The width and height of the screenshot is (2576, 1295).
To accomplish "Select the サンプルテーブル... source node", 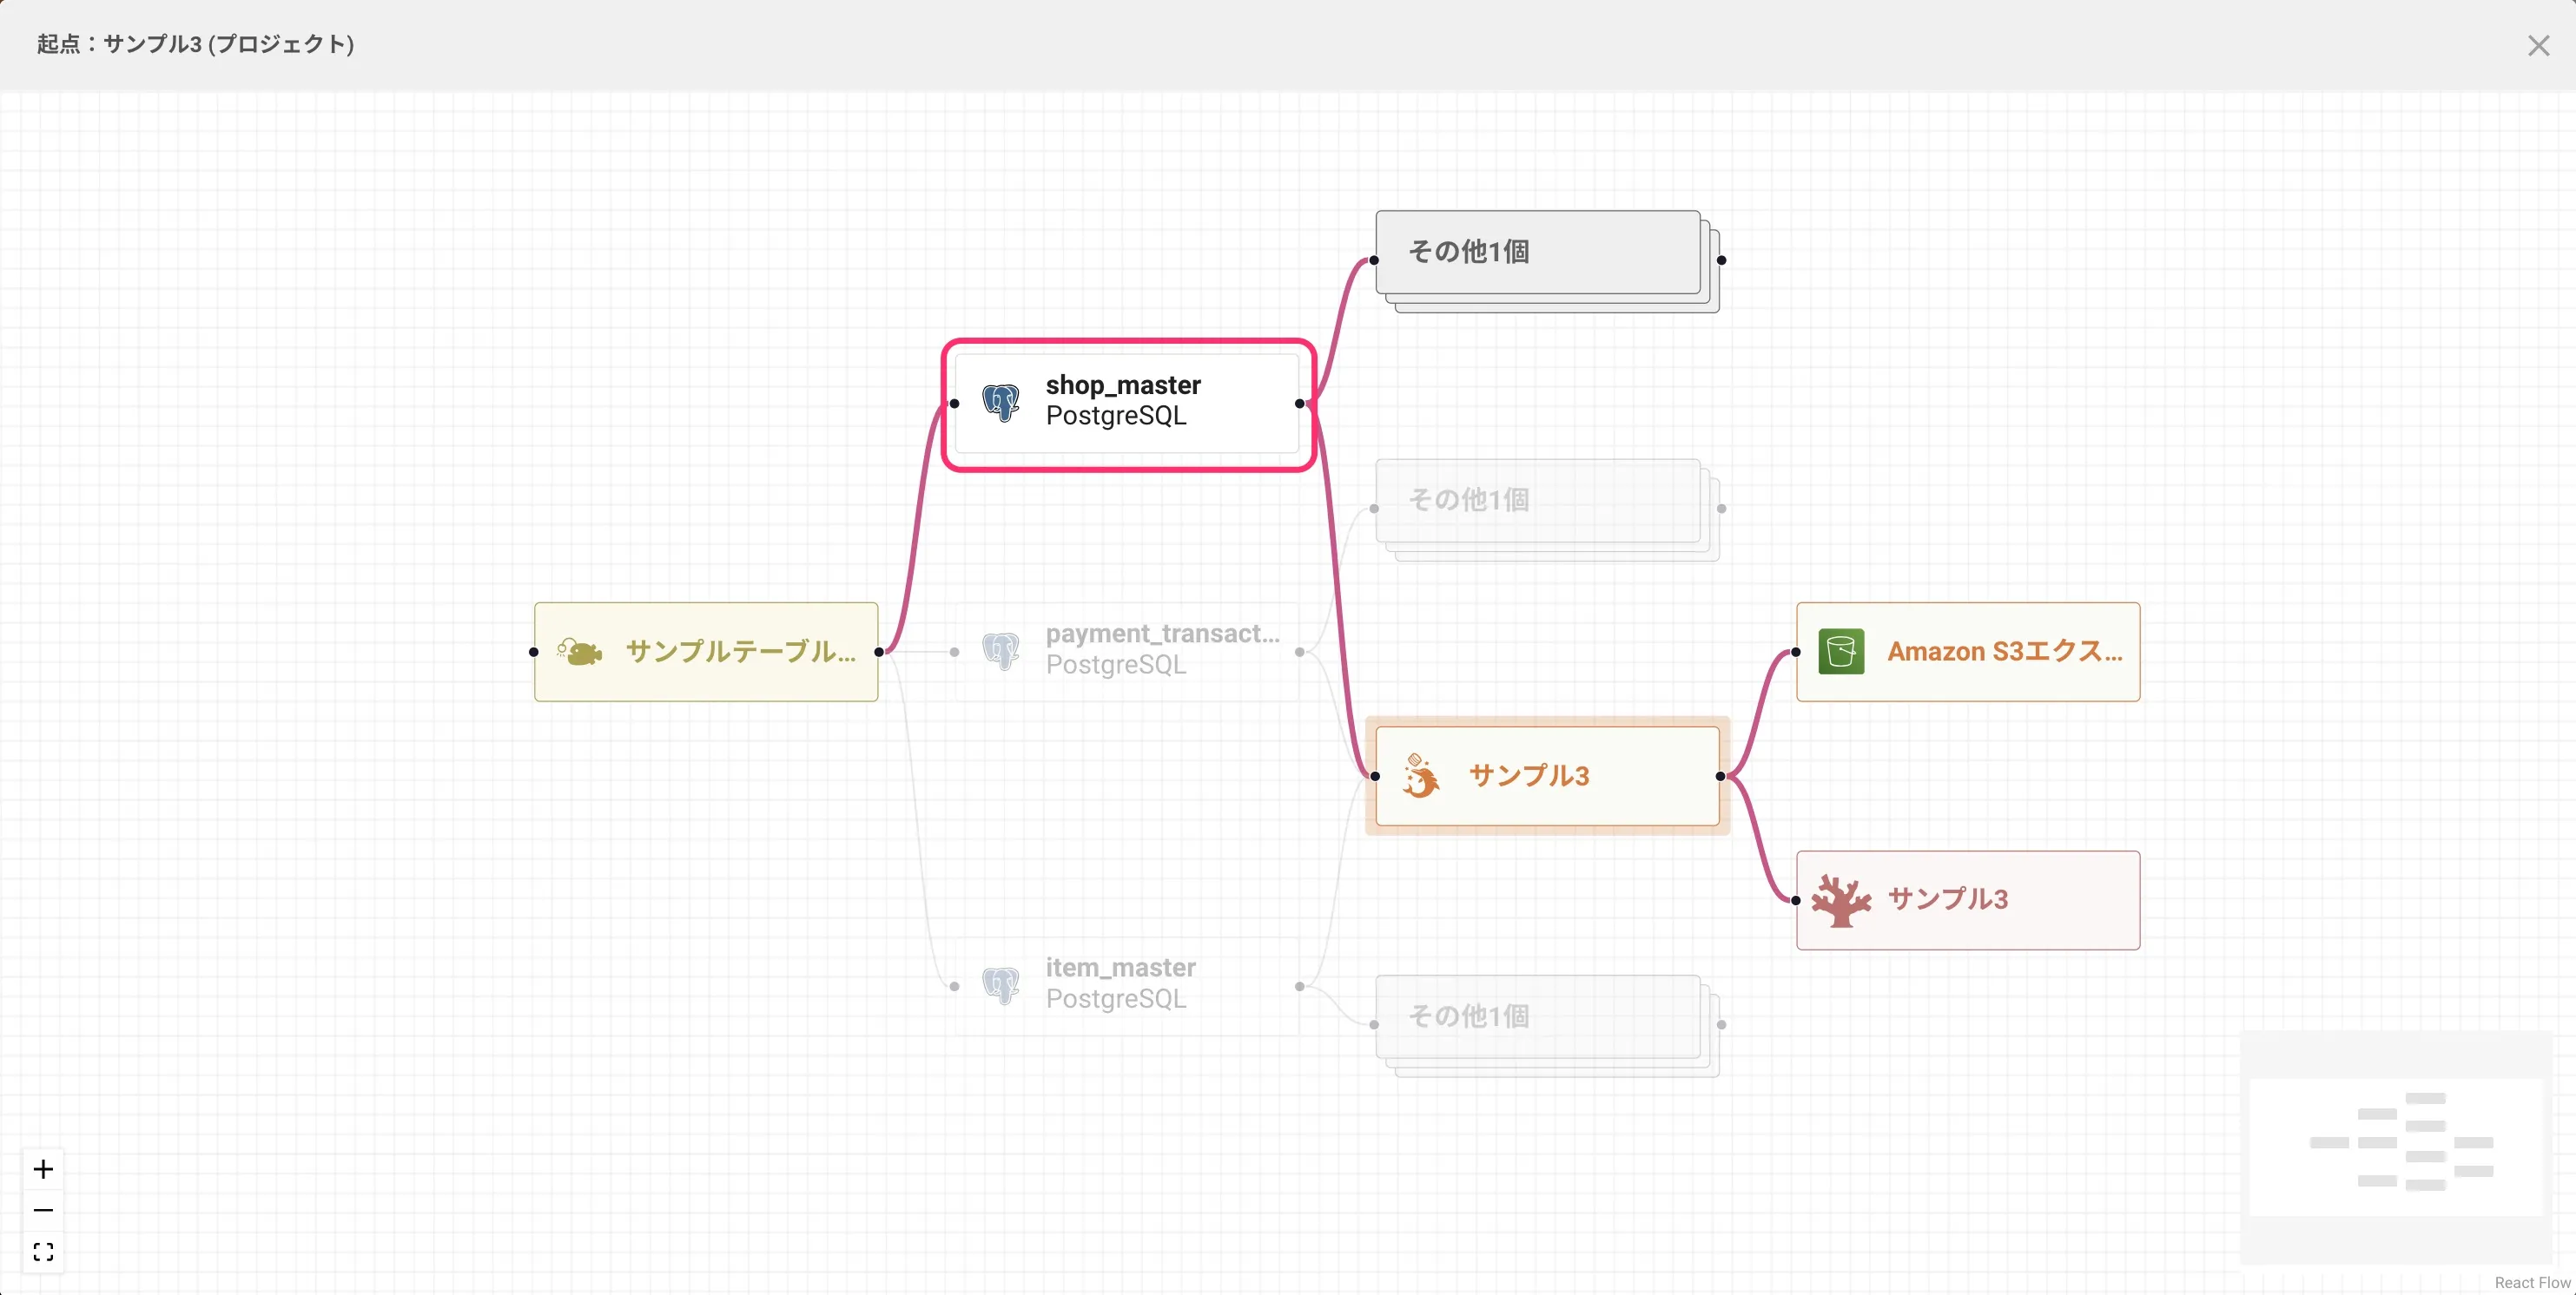I will (706, 652).
